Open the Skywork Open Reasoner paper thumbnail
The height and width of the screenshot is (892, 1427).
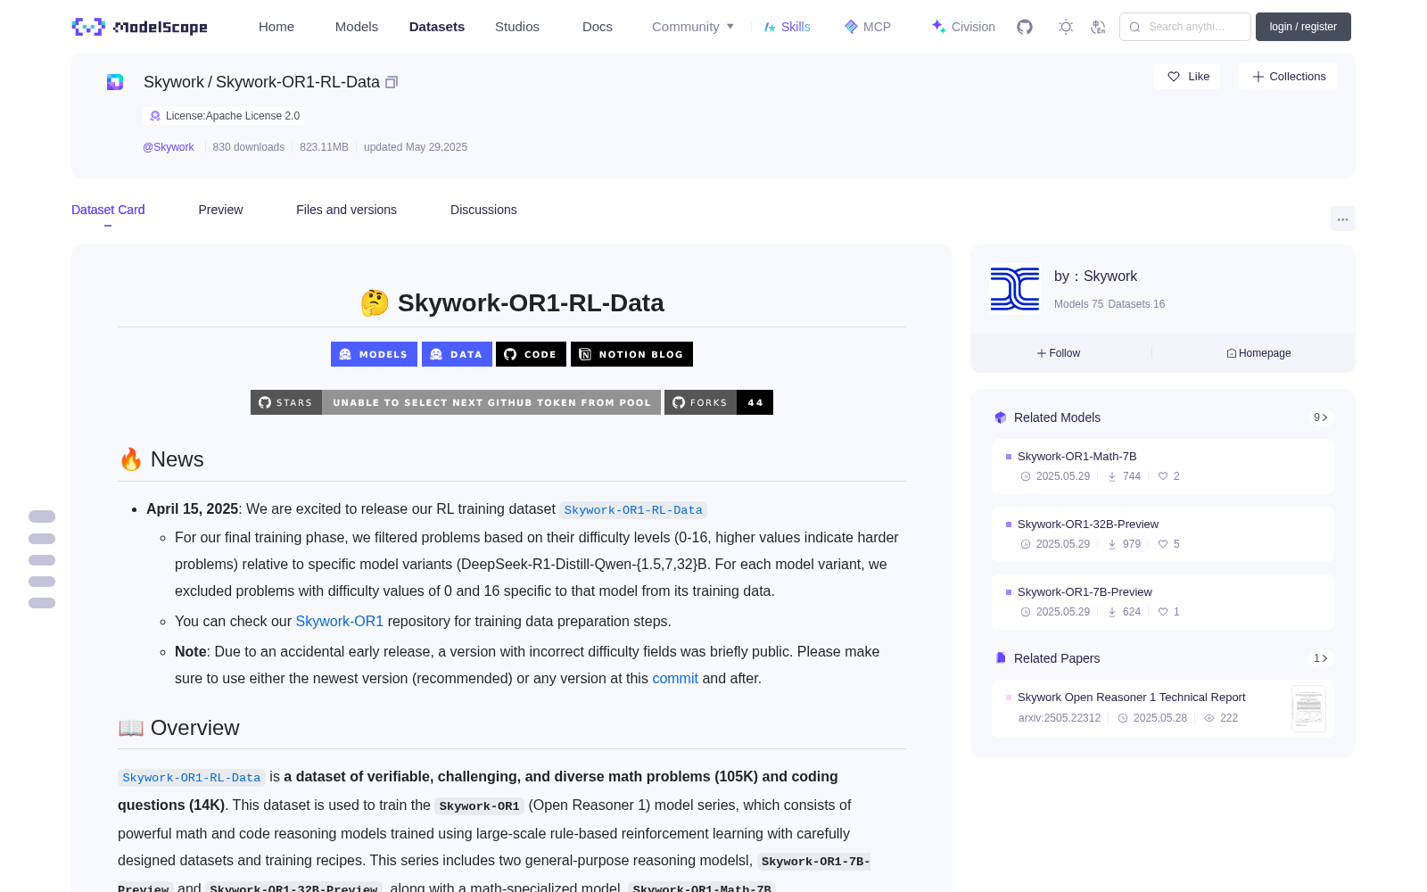tap(1308, 709)
